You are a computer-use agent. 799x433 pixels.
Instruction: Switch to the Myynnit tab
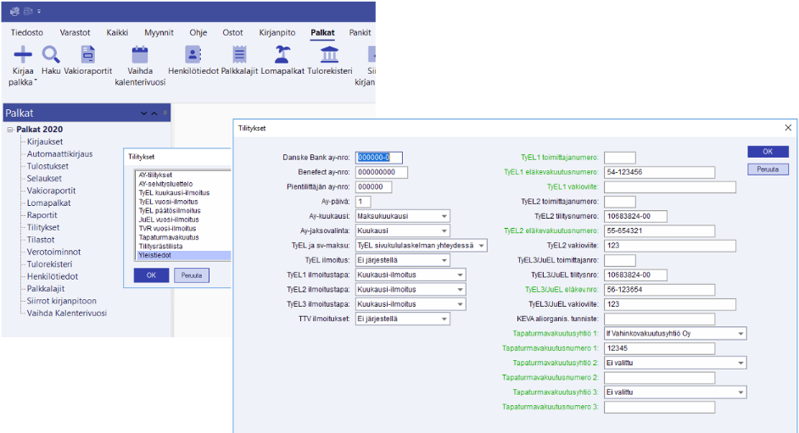[159, 33]
